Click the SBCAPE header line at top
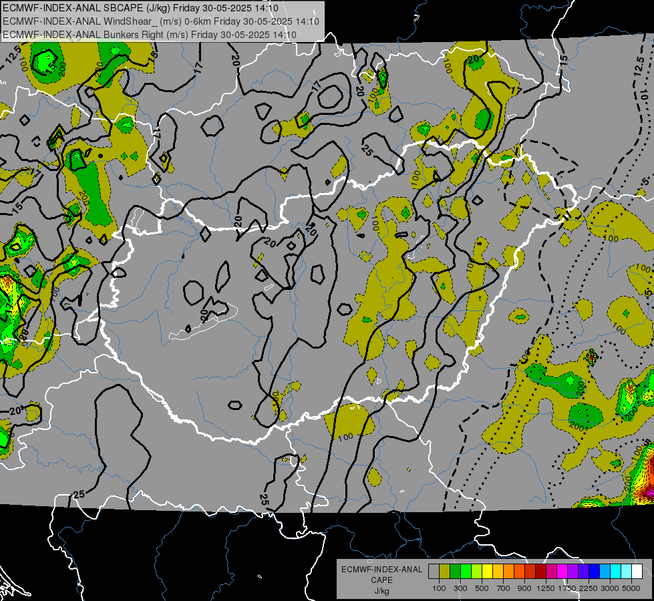The height and width of the screenshot is (601, 654). coord(141,8)
